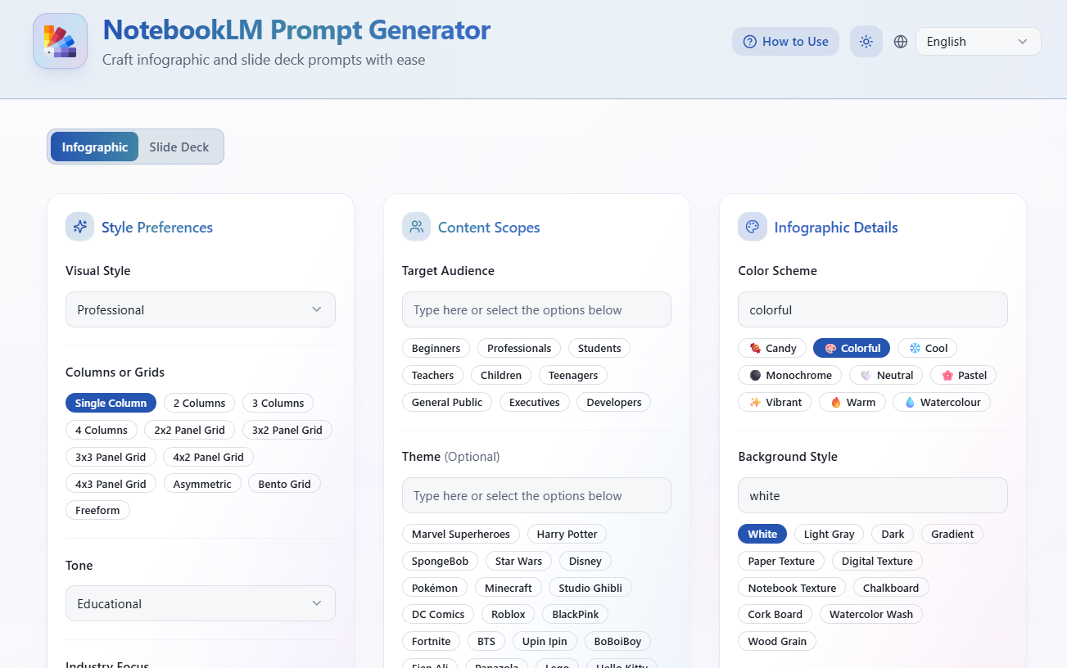Toggle the light/dark theme sun icon
Screen dimensions: 1067x668
tap(866, 42)
